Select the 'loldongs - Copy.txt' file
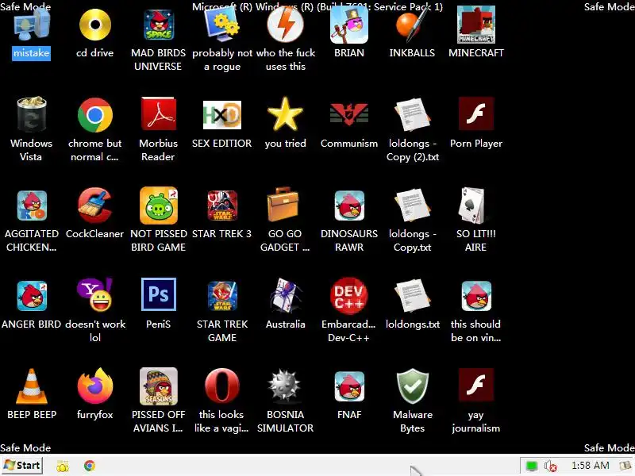Viewport: 635px width, 476px height. tap(412, 205)
